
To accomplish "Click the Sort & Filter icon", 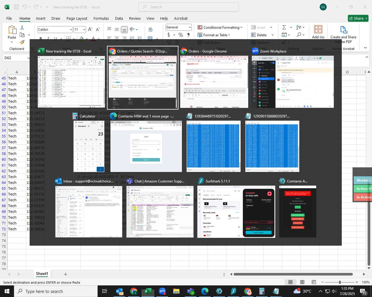I will 299,27.
